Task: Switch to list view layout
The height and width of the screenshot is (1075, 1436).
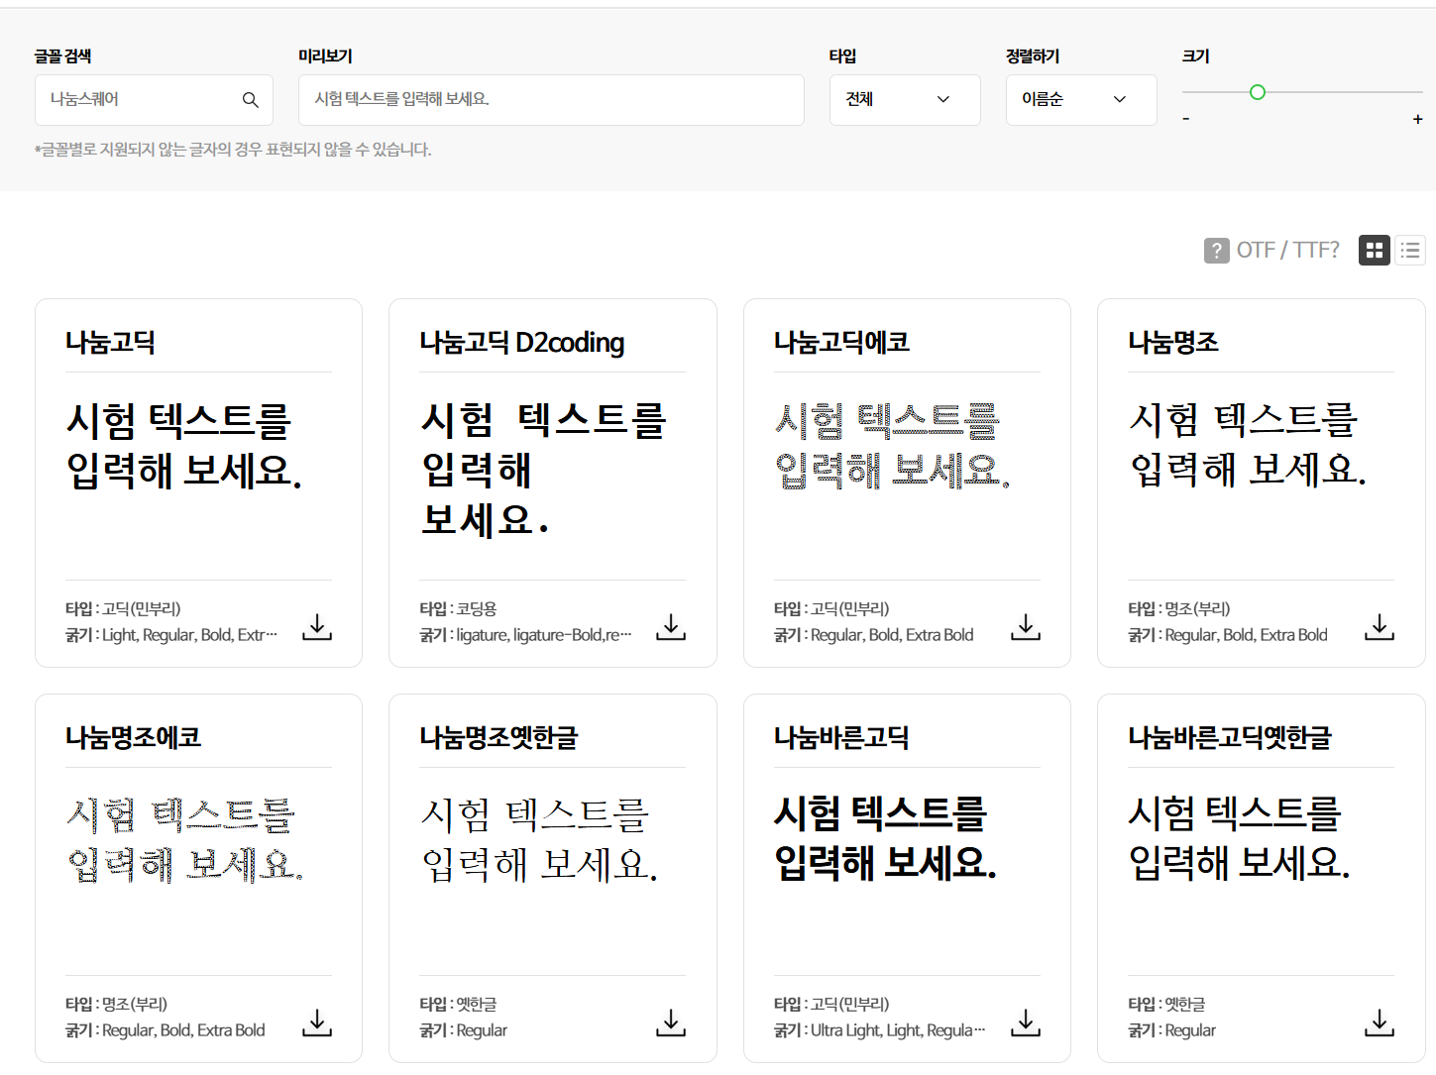Action: (1410, 251)
